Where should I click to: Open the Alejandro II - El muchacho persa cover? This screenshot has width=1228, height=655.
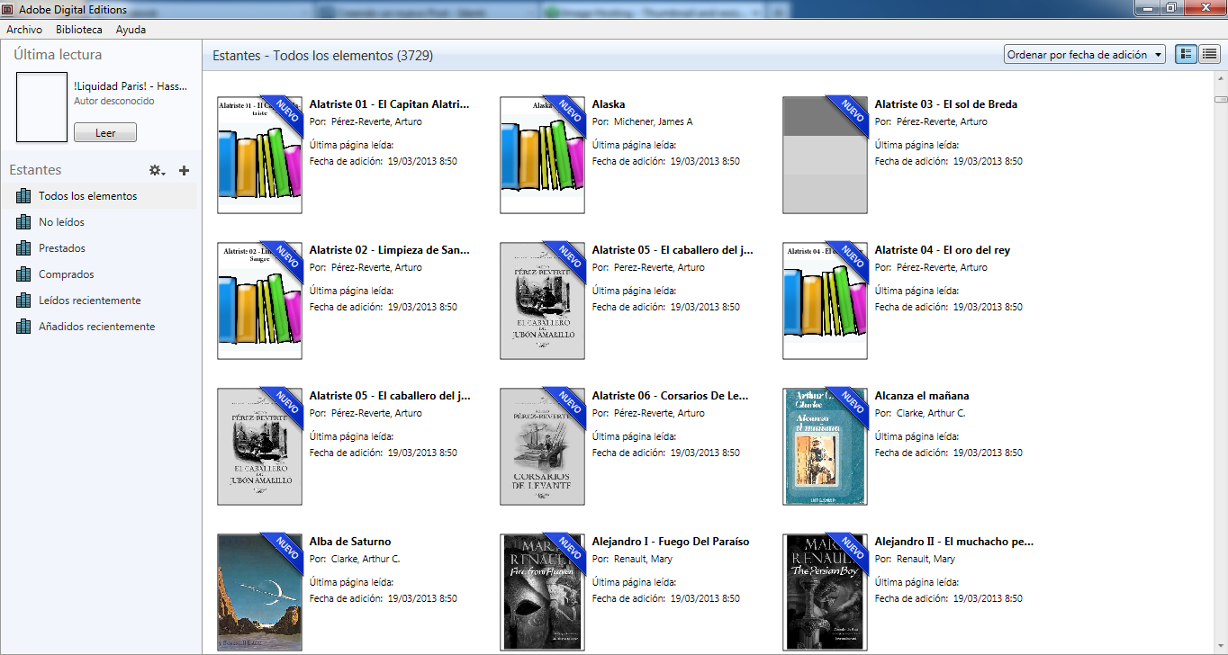pyautogui.click(x=826, y=592)
